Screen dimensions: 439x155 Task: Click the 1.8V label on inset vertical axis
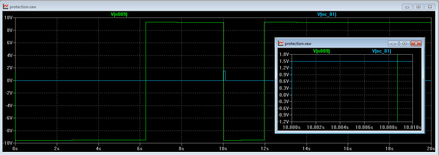coord(284,54)
